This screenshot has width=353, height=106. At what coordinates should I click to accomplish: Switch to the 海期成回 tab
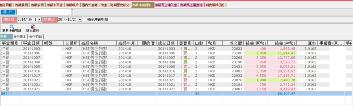tap(37, 5)
